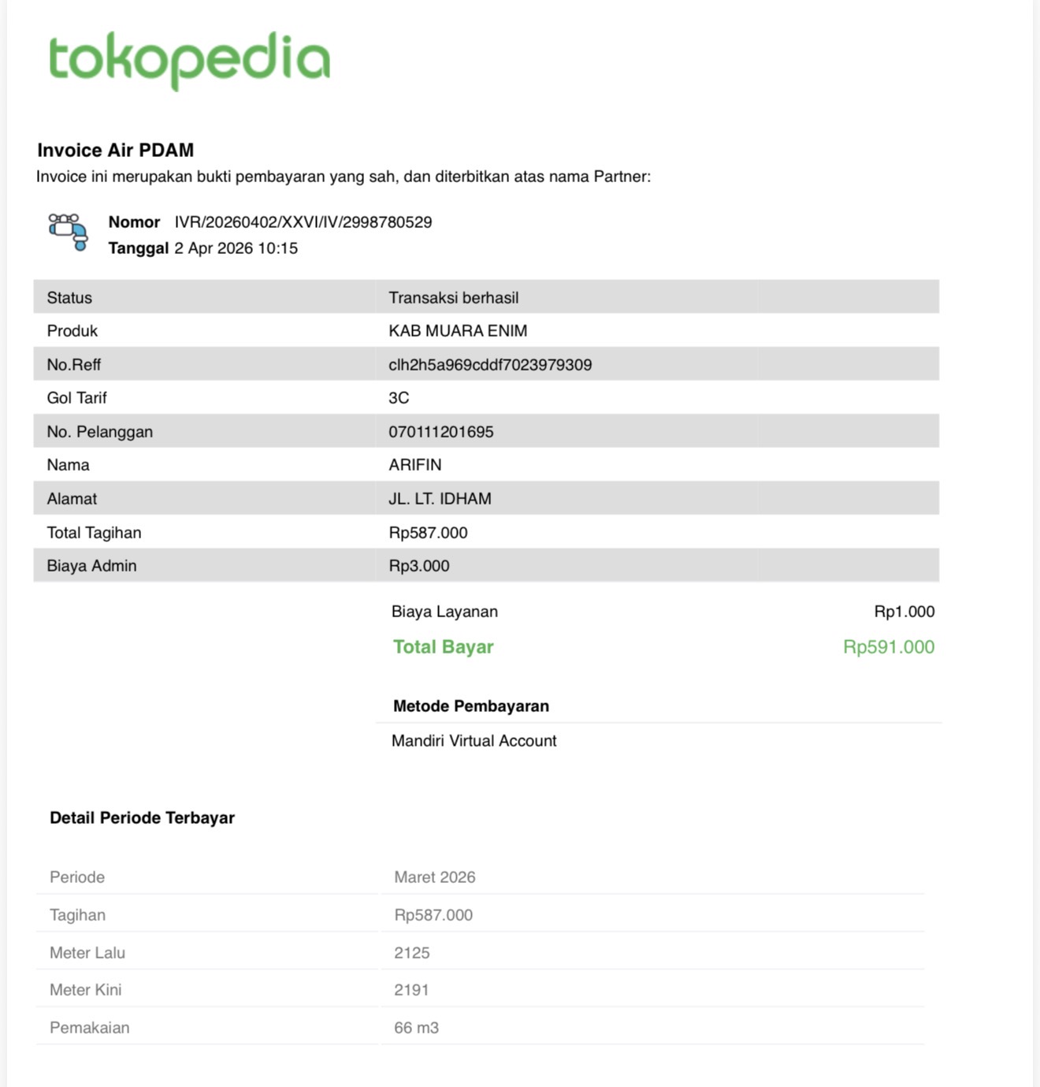This screenshot has width=1040, height=1087.
Task: Click the Total Tagihan amount Rp587.000
Action: (428, 533)
